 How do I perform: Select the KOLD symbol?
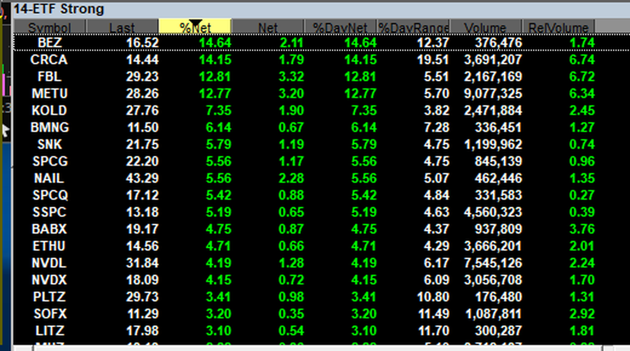coord(49,110)
